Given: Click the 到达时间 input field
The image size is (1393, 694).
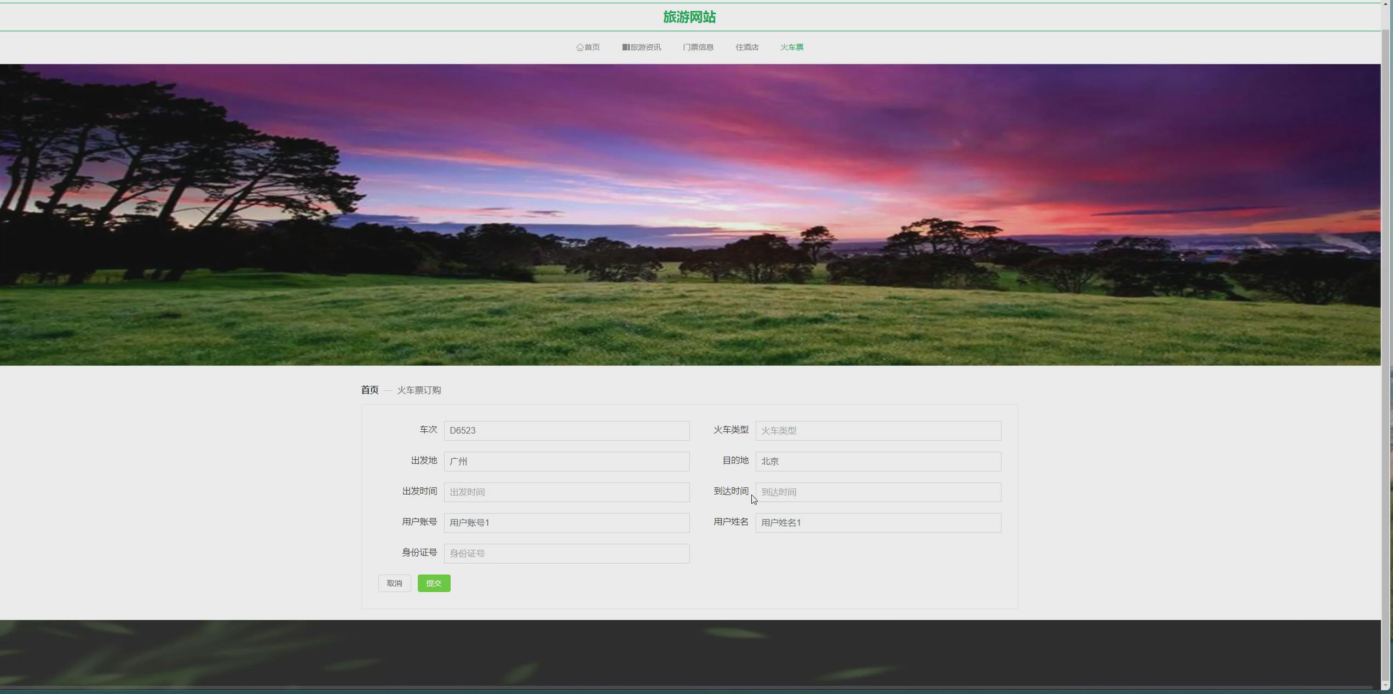Looking at the screenshot, I should point(878,491).
